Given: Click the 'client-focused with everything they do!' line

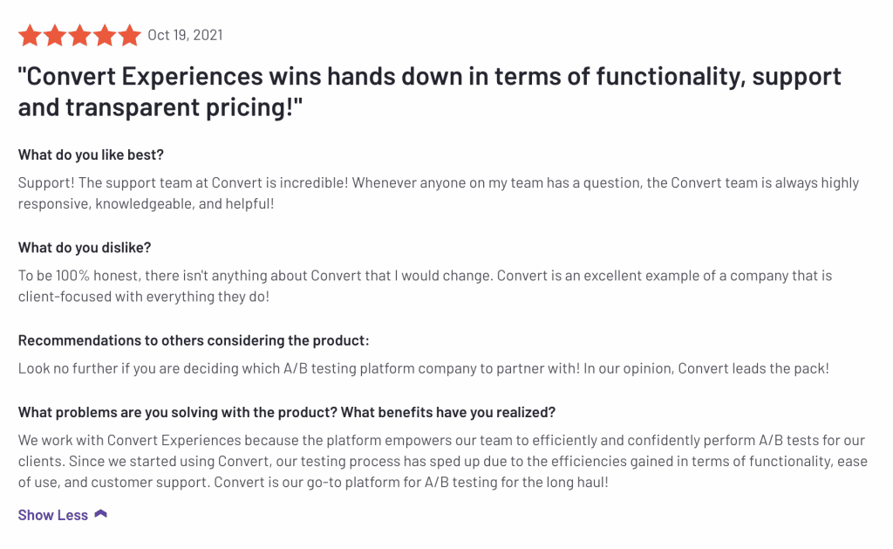Looking at the screenshot, I should coord(144,296).
